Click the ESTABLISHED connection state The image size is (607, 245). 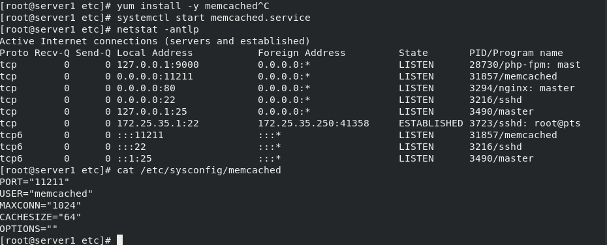click(x=431, y=123)
